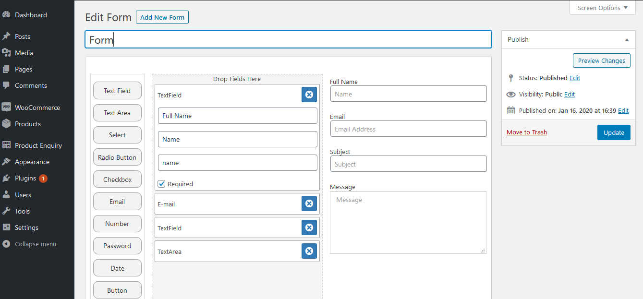Click the Message preview textarea

pyautogui.click(x=408, y=222)
